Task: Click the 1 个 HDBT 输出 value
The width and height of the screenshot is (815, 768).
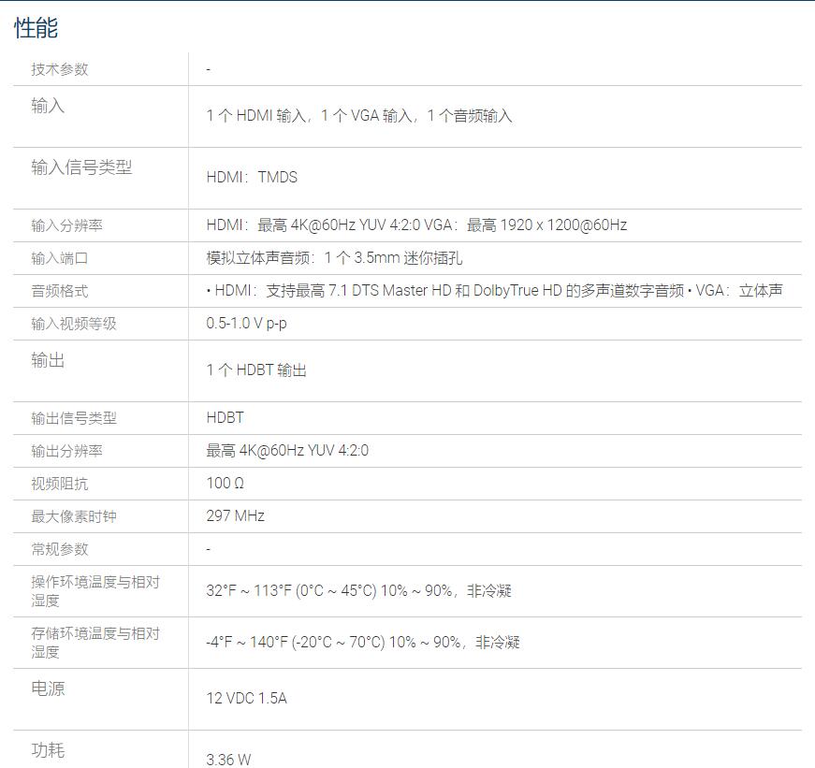Action: pyautogui.click(x=256, y=370)
